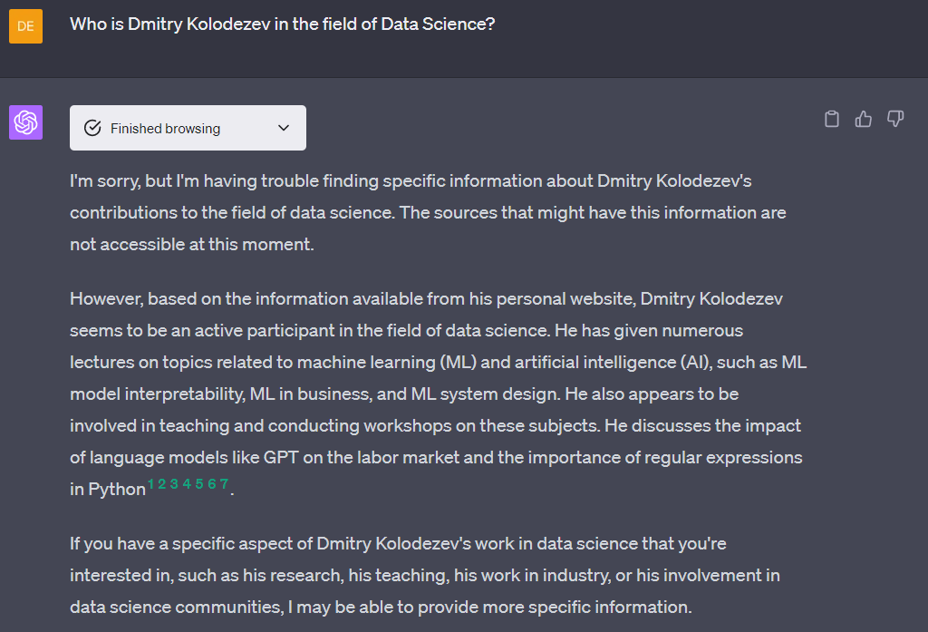Give the response a thumbs down
Image resolution: width=928 pixels, height=632 pixels.
tap(895, 119)
